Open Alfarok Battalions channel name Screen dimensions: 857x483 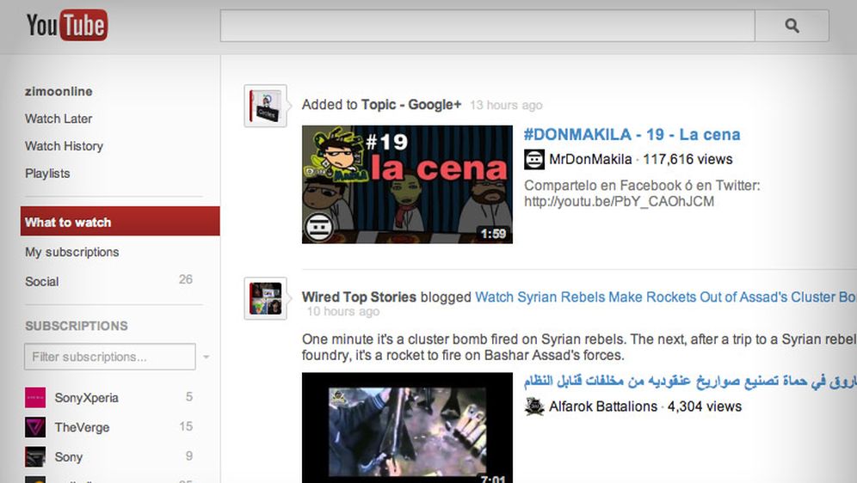pos(603,407)
